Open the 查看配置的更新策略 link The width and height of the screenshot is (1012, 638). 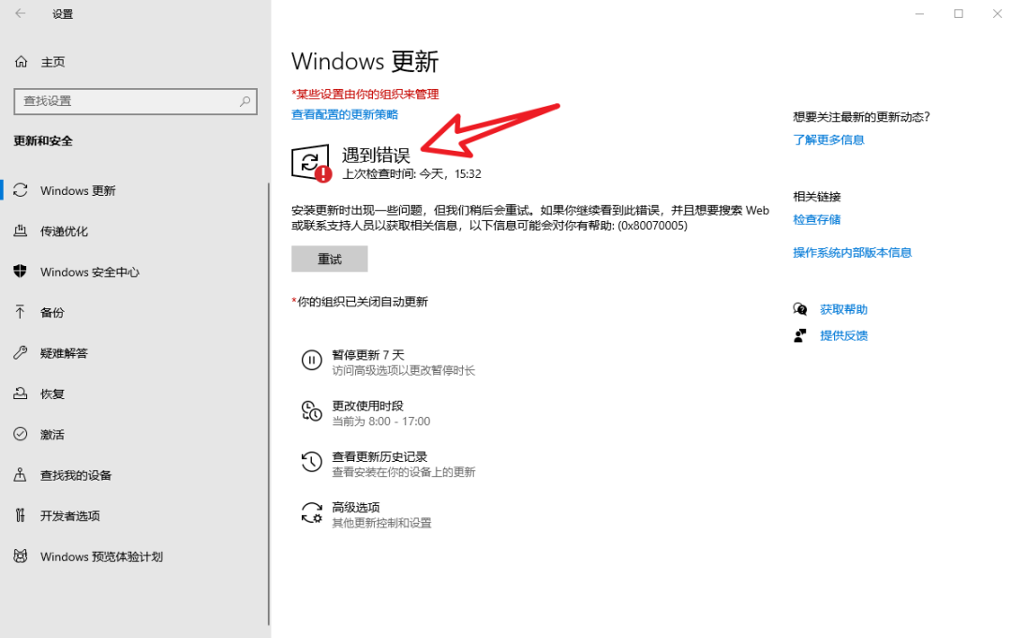pyautogui.click(x=345, y=115)
